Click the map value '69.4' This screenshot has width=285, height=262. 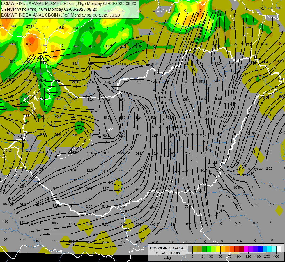pyautogui.click(x=239, y=241)
